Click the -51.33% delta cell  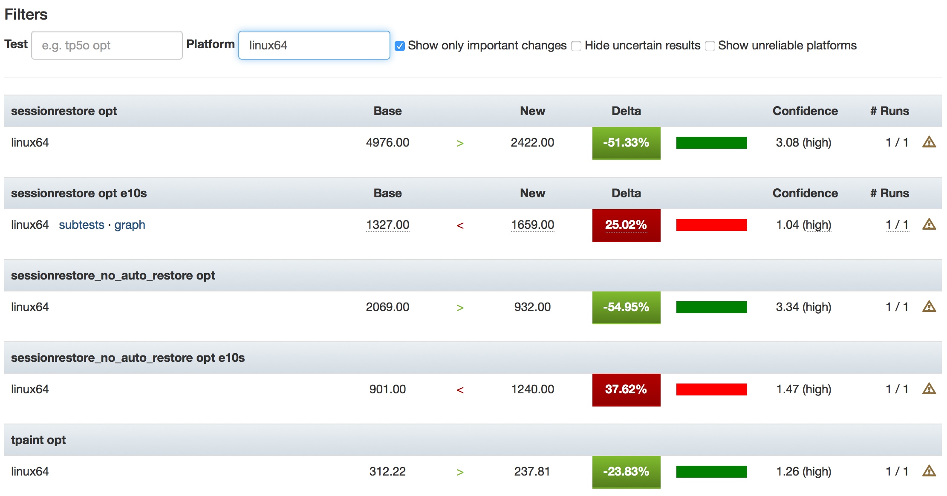[626, 143]
